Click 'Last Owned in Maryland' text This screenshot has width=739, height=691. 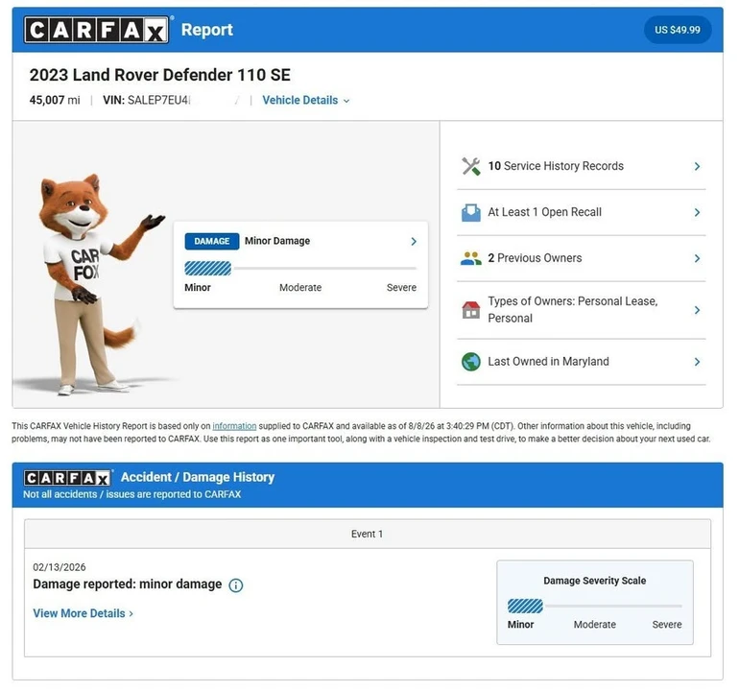click(x=548, y=362)
